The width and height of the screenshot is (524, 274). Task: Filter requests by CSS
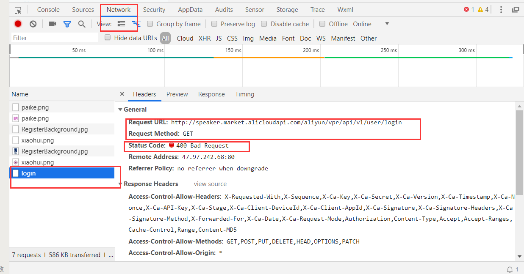(232, 38)
